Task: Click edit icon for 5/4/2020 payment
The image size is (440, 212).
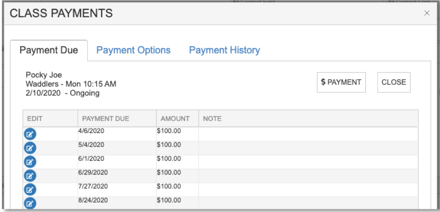Action: pyautogui.click(x=30, y=148)
